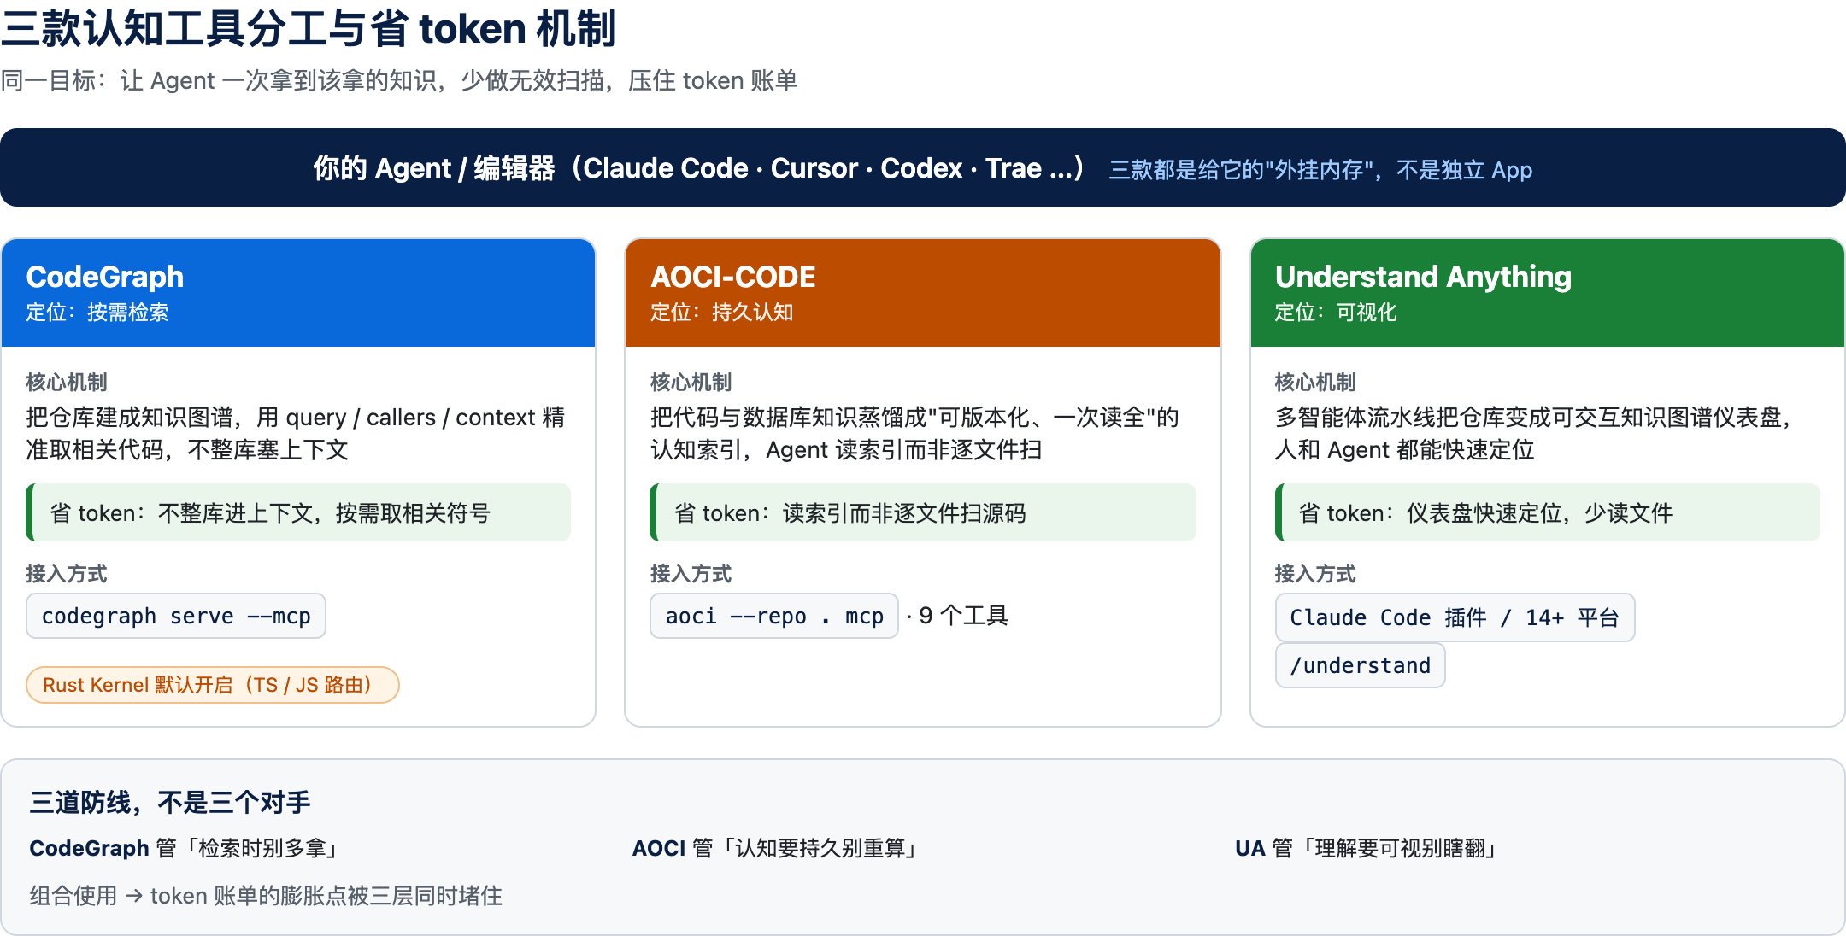
Task: Click the chip Claude Code 插件 / 14+ 平台
Action: click(1455, 617)
